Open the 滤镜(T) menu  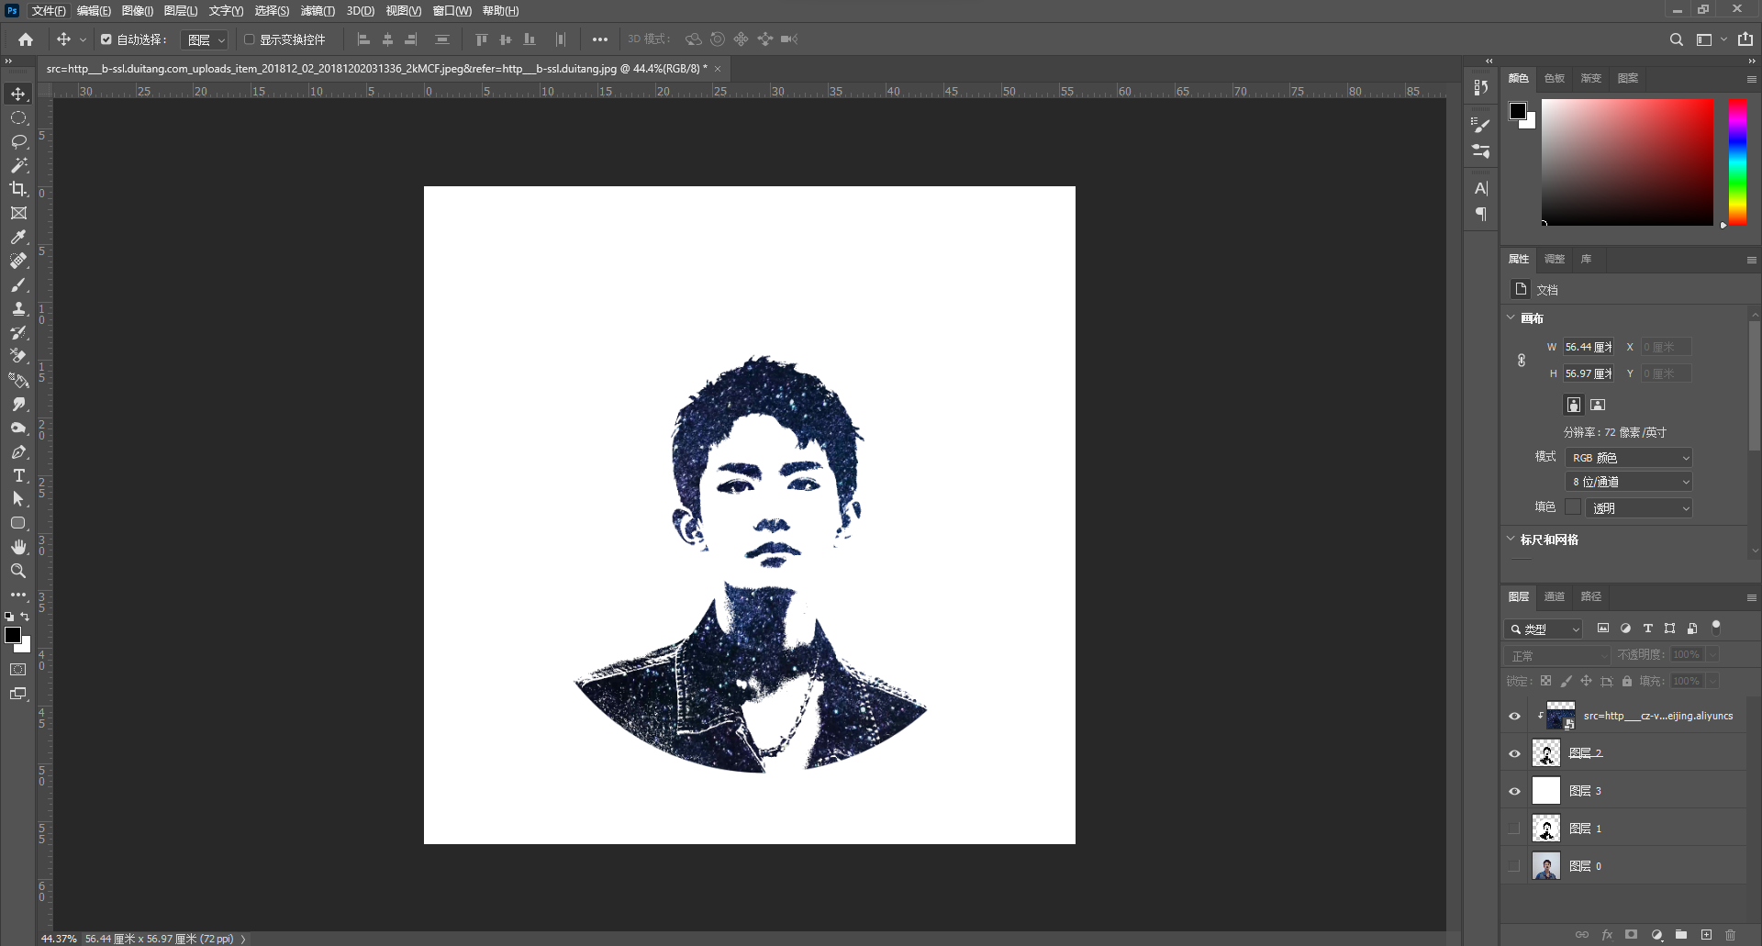[x=318, y=11]
